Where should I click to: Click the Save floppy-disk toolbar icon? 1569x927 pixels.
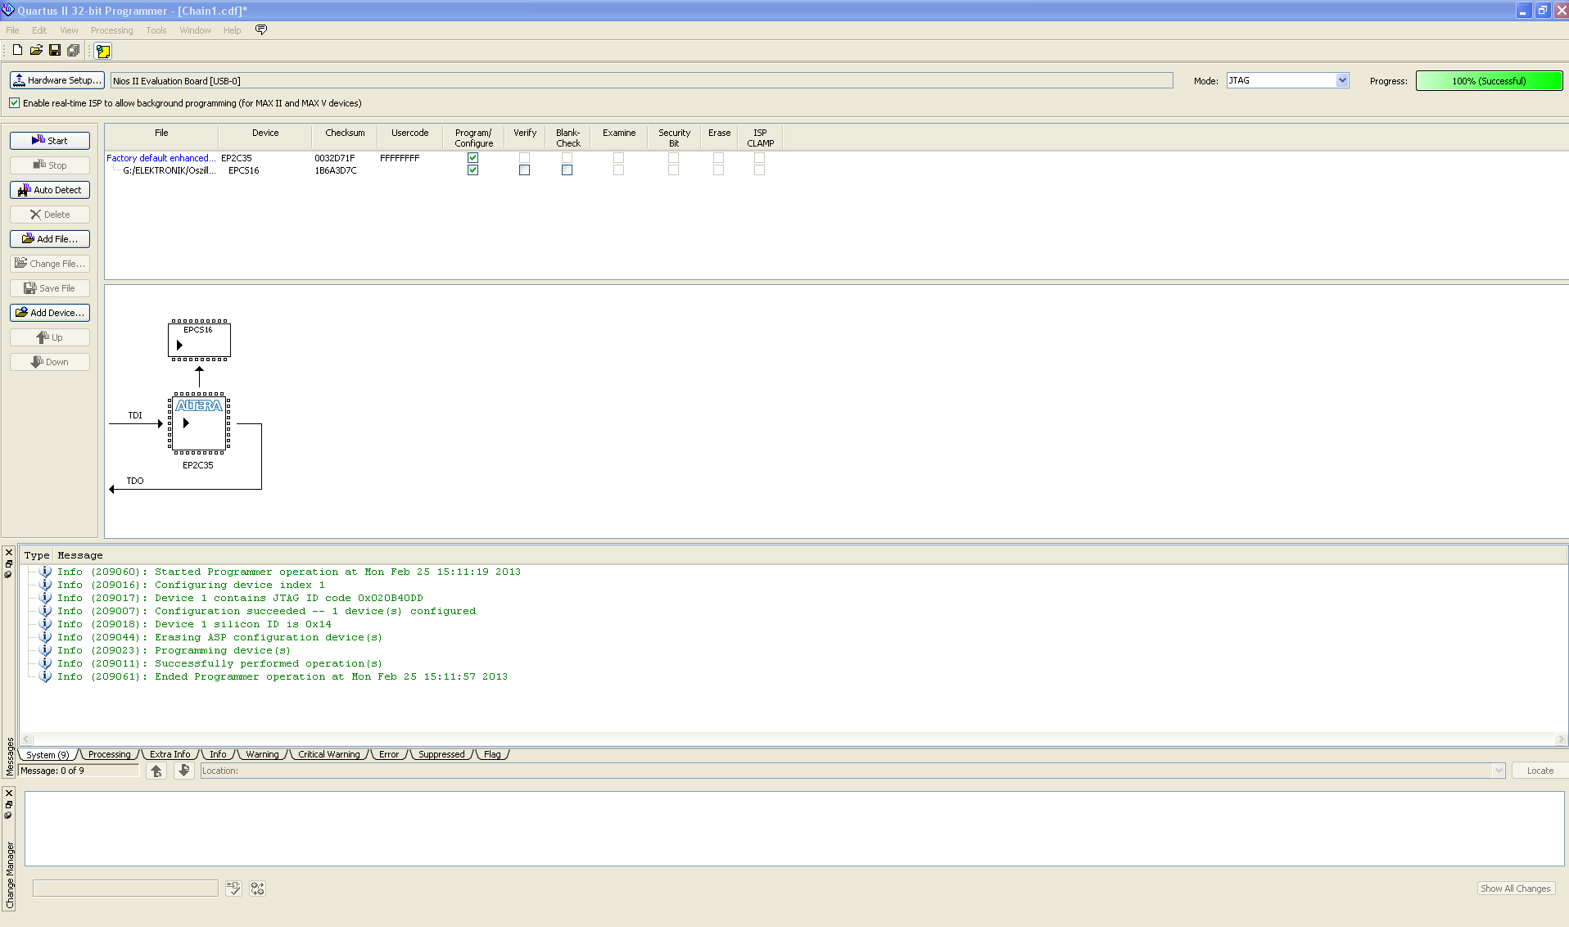click(55, 50)
